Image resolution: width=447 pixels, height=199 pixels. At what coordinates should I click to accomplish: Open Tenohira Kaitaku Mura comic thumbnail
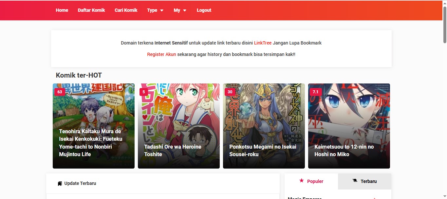click(94, 126)
